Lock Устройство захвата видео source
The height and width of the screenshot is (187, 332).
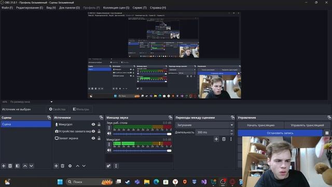pos(99,131)
